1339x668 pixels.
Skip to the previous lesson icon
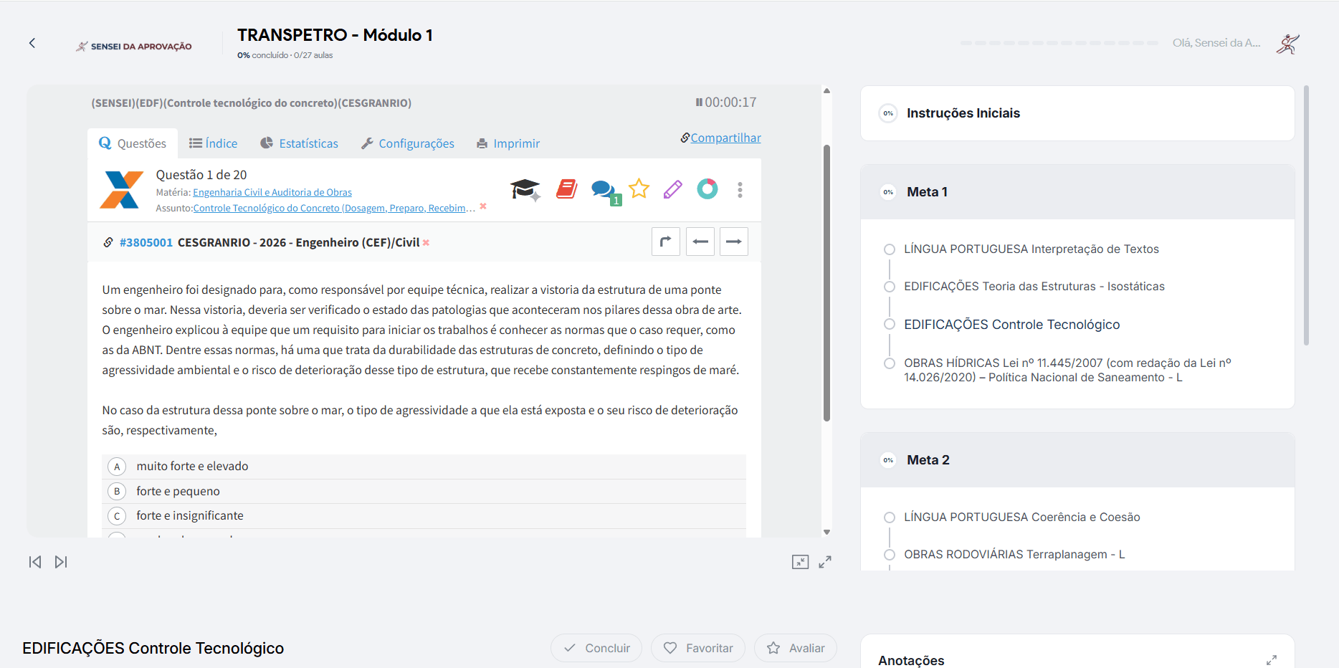click(34, 562)
